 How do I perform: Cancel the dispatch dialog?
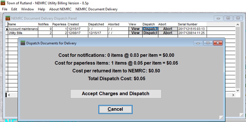tap(115, 109)
